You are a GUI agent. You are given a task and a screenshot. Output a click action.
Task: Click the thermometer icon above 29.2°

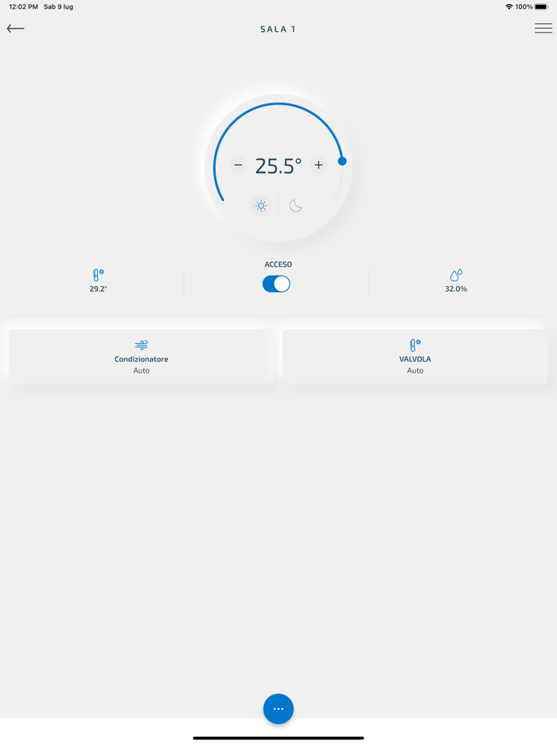tap(98, 275)
